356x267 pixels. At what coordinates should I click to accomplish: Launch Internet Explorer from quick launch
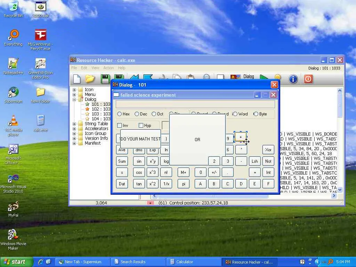tap(41, 262)
